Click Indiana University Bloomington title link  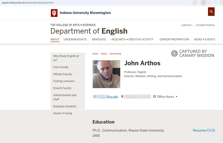(x=85, y=13)
